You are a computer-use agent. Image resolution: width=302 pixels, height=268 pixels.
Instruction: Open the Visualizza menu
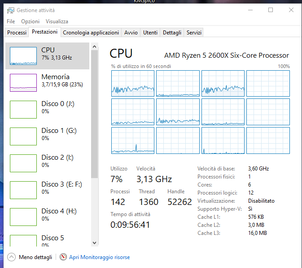(57, 21)
